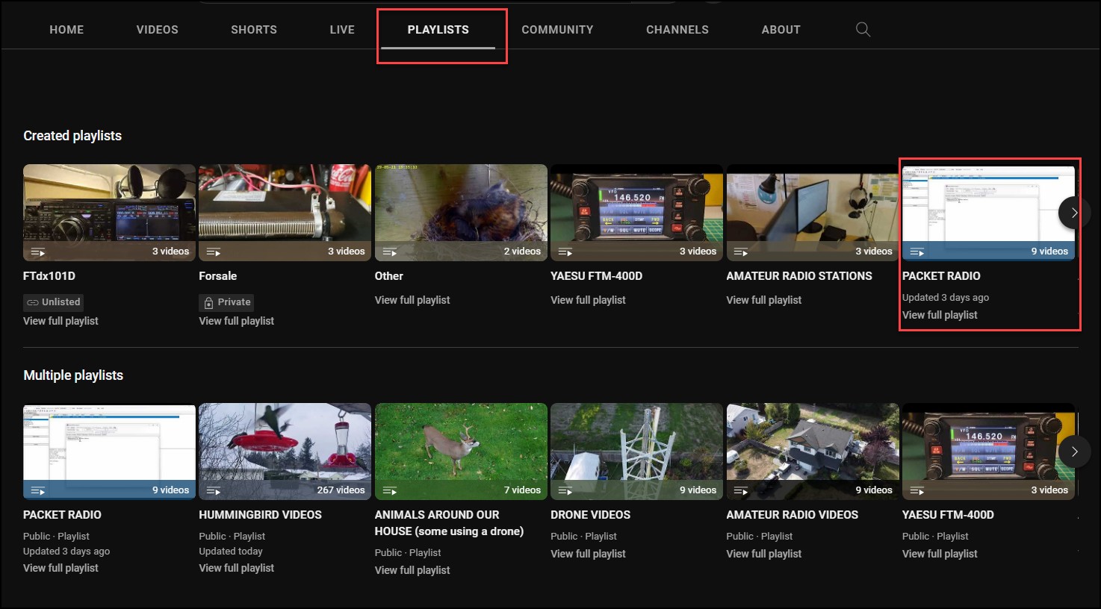Click the channel search magnifier icon

click(x=863, y=30)
